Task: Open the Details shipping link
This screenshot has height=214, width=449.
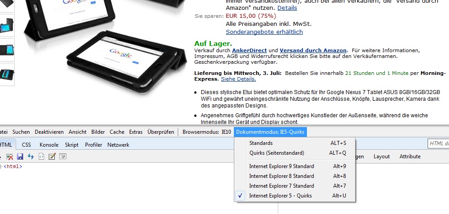Action: (x=287, y=8)
